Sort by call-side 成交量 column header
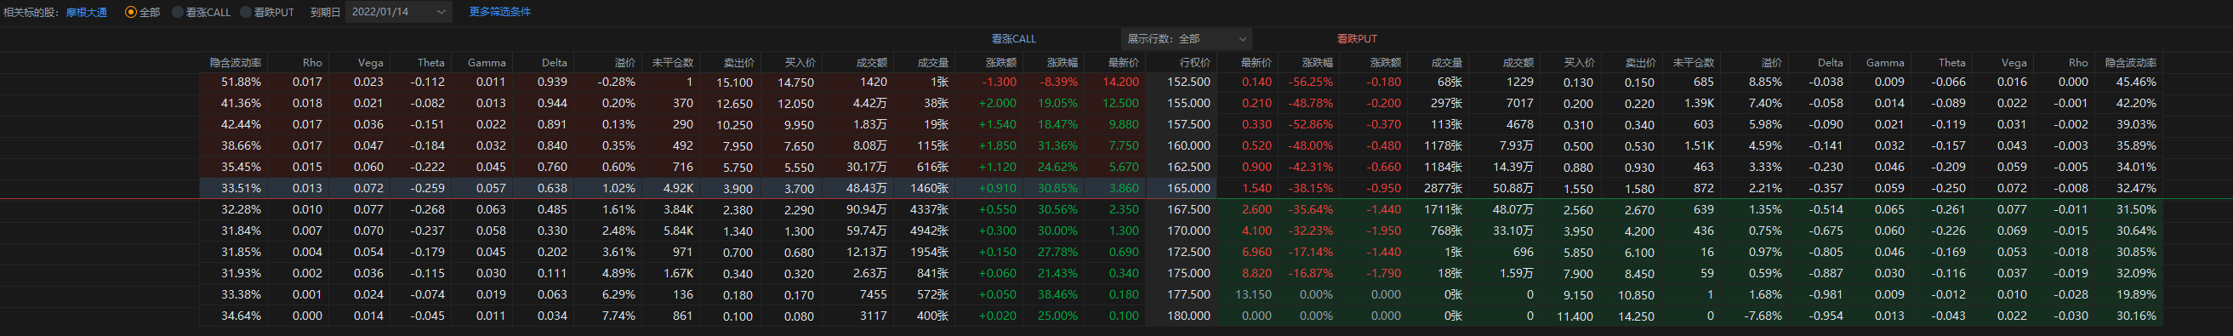This screenshot has height=336, width=2233. [932, 62]
